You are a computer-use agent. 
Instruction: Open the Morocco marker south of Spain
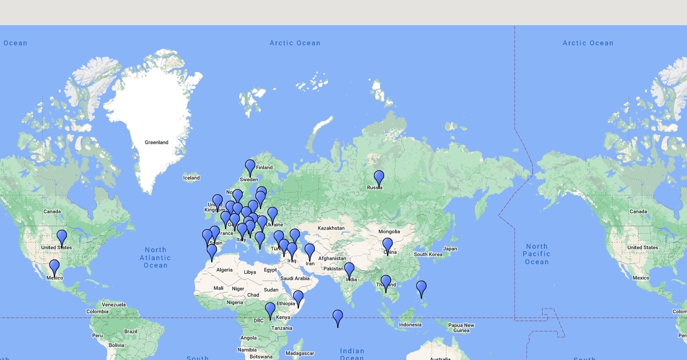(x=212, y=252)
